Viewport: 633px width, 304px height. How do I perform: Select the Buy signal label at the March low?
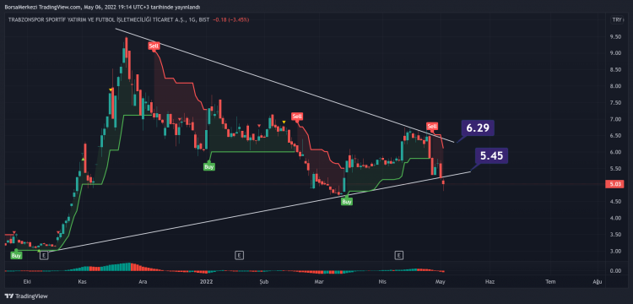[x=346, y=201]
